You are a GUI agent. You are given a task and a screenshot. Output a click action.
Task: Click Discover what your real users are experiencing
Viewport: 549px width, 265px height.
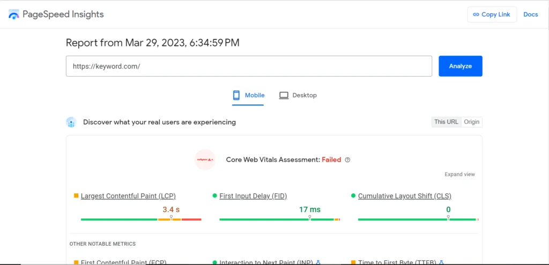159,123
